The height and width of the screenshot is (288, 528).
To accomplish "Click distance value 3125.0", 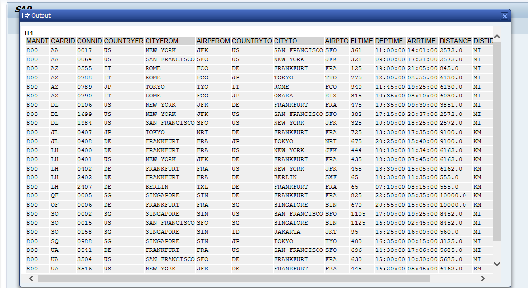I will pos(455,241).
